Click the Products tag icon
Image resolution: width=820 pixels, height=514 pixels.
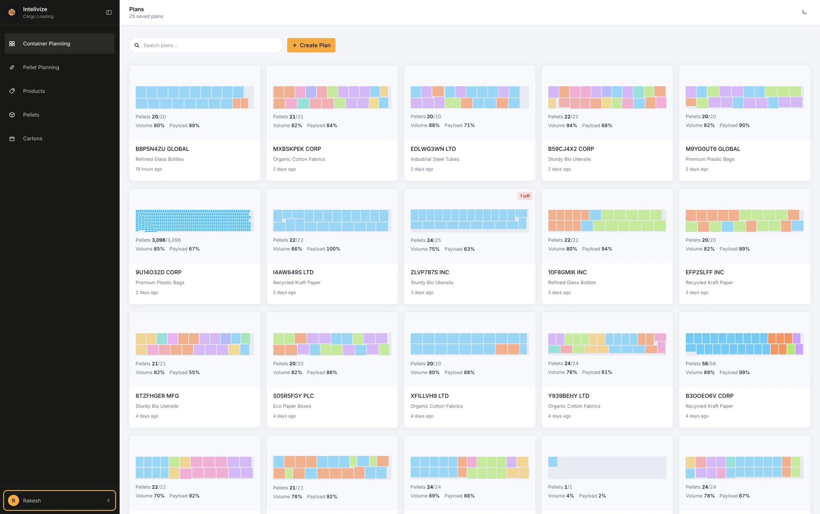click(x=12, y=91)
